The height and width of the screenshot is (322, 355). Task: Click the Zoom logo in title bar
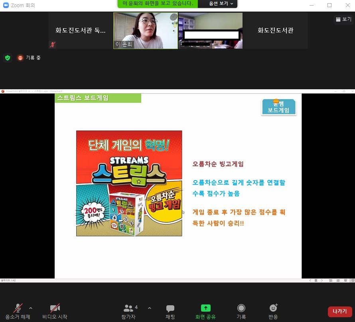6,5
